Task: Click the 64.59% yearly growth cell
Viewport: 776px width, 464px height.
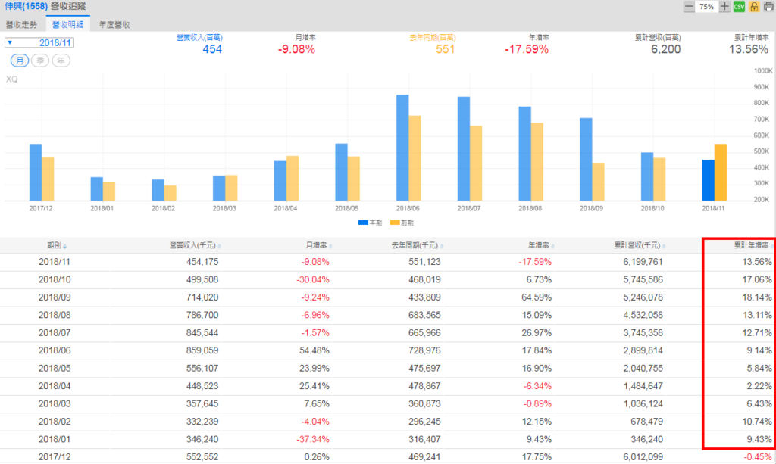Action: [537, 297]
